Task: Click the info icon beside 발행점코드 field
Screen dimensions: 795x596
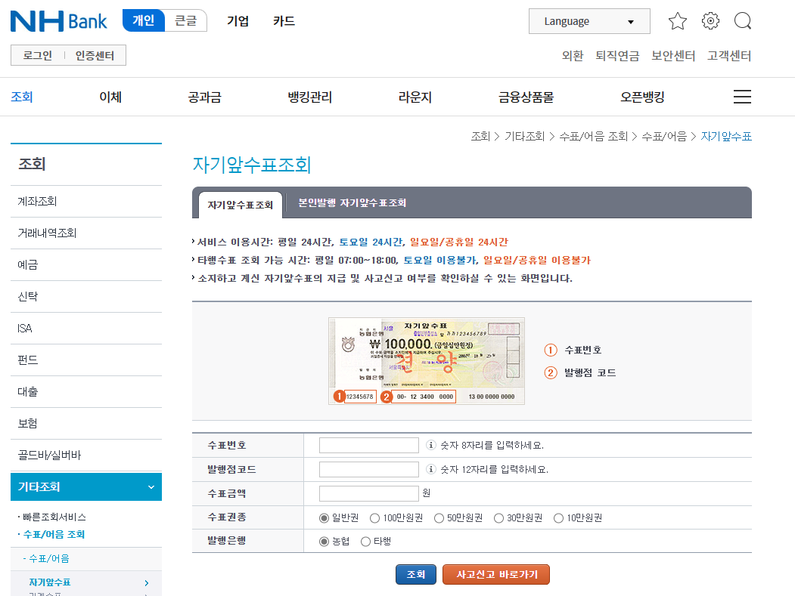Action: [x=433, y=468]
